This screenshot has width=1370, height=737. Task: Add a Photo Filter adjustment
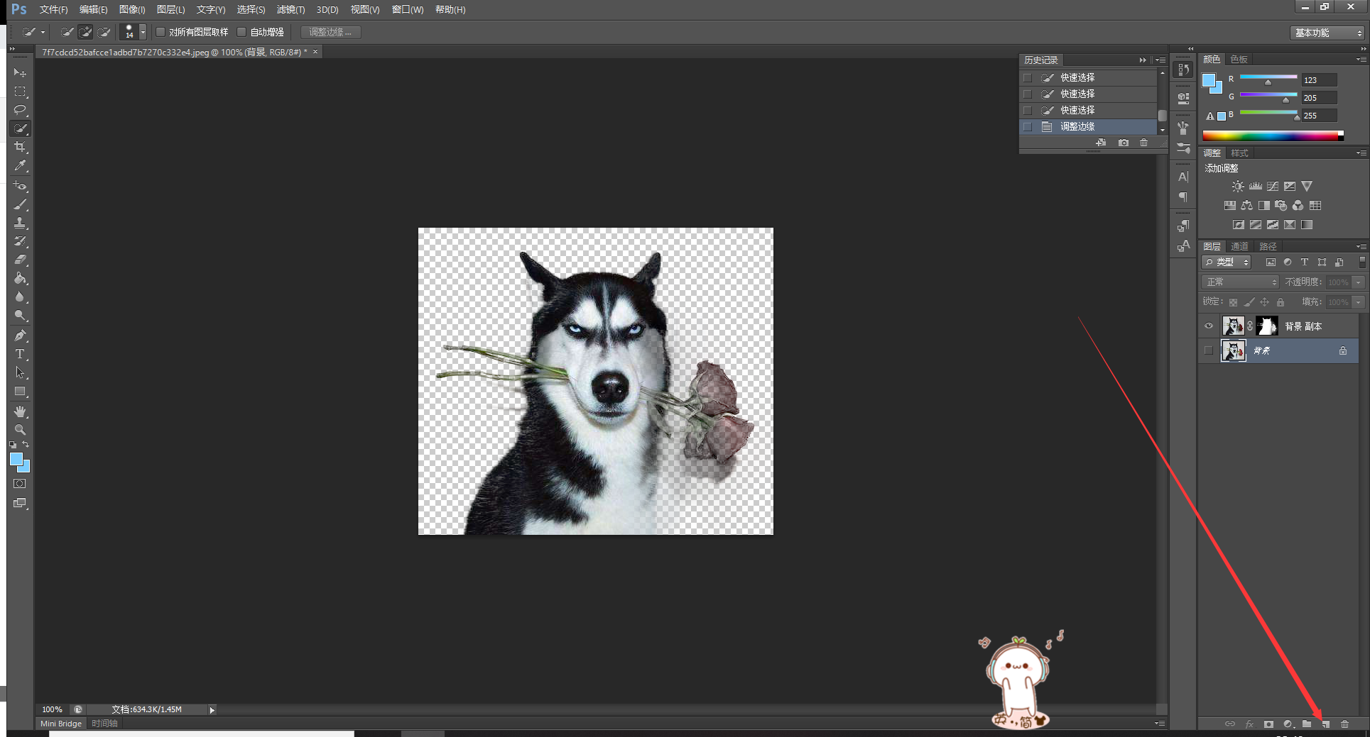[x=1281, y=206]
